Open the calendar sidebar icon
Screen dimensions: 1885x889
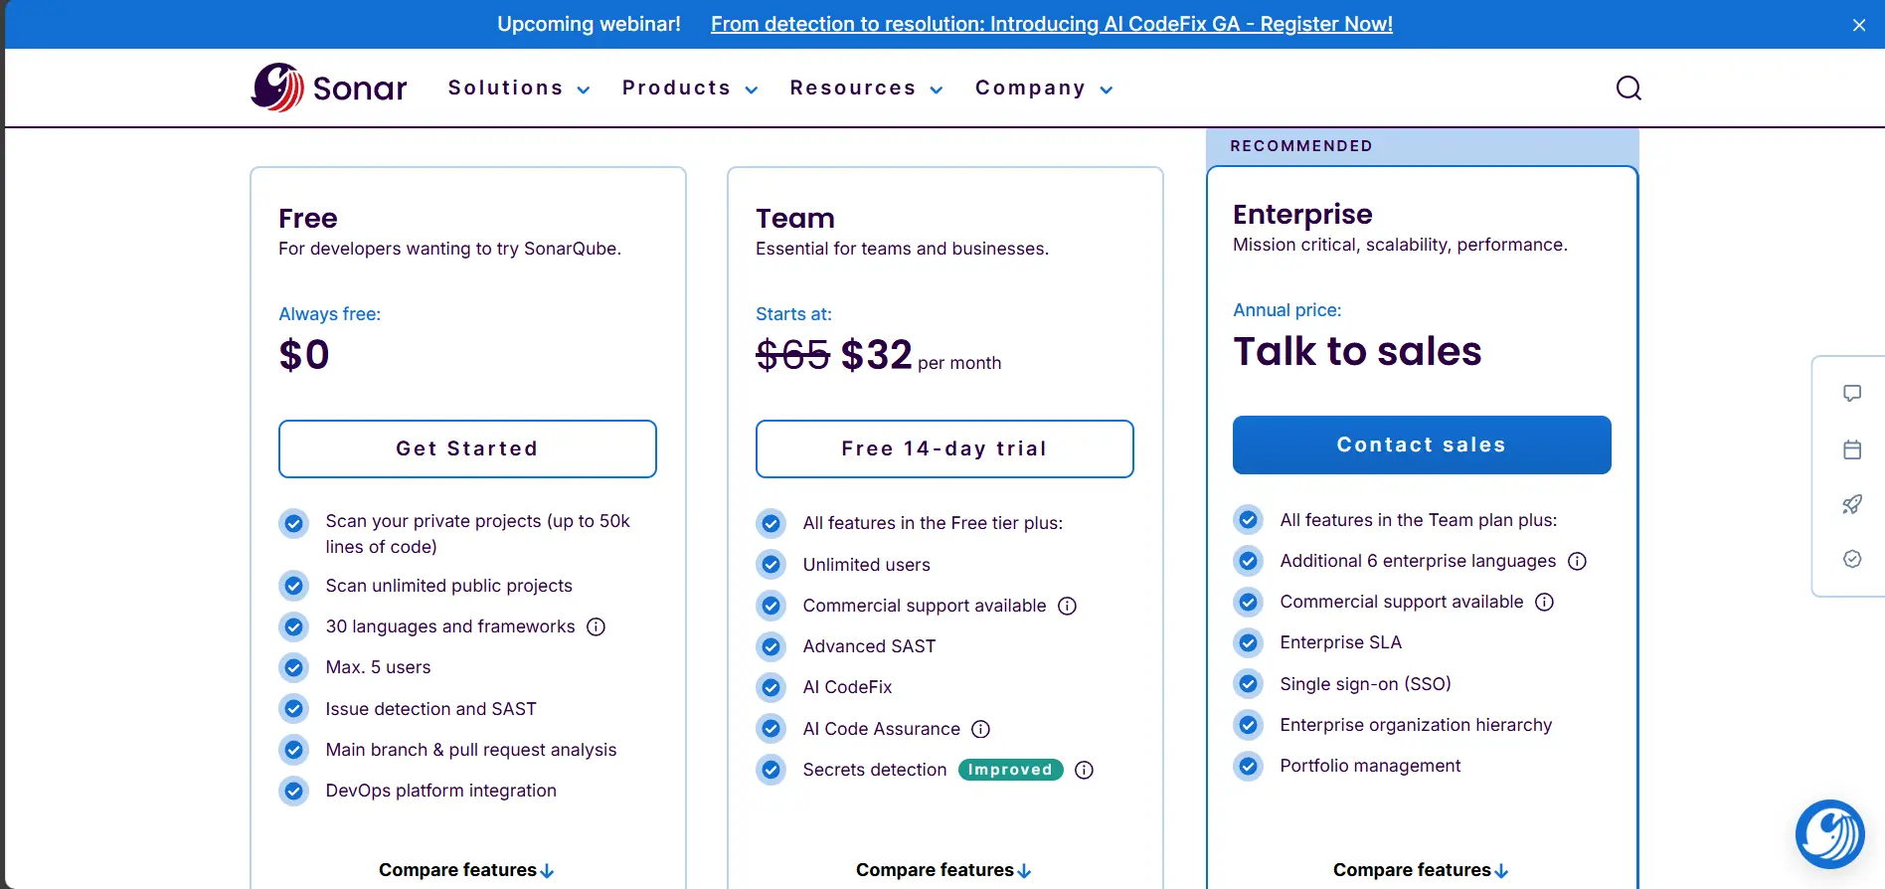(x=1852, y=449)
